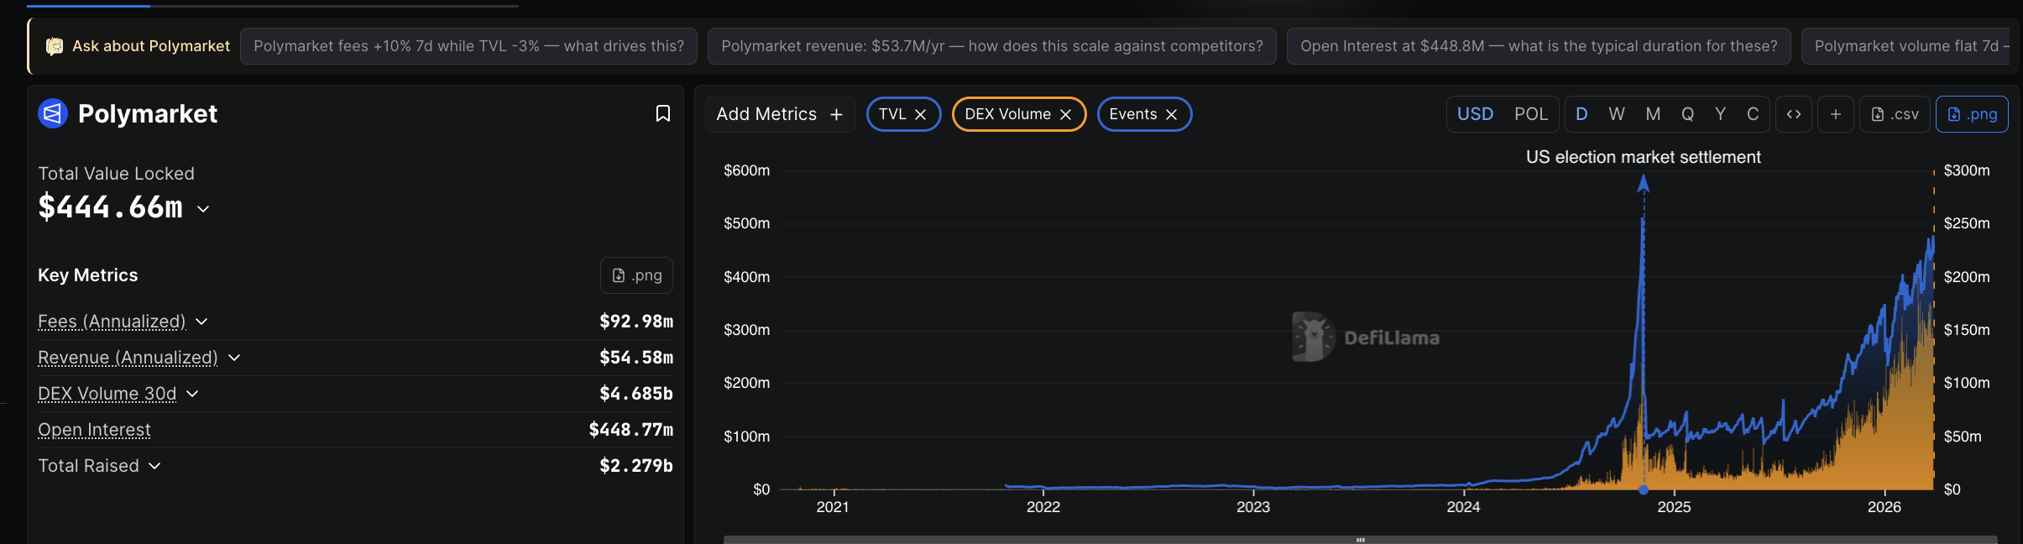Download chart data as .csv
The width and height of the screenshot is (2023, 544).
click(x=1895, y=114)
